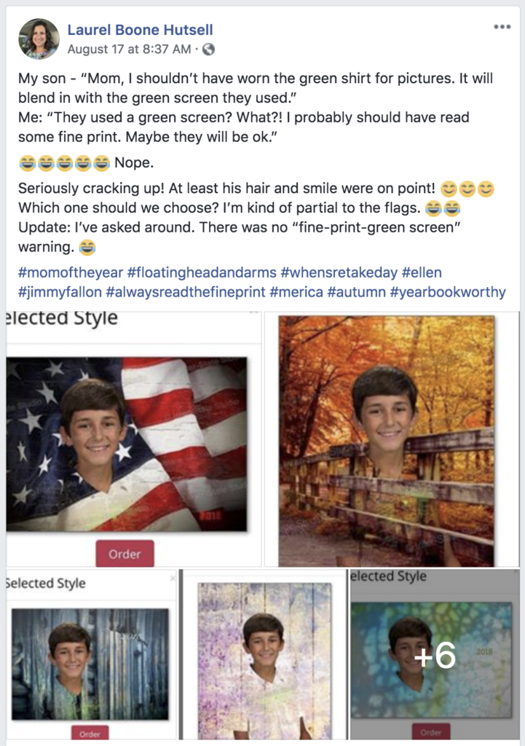The width and height of the screenshot is (525, 746).
Task: Open the American flag background photo
Action: point(134,439)
